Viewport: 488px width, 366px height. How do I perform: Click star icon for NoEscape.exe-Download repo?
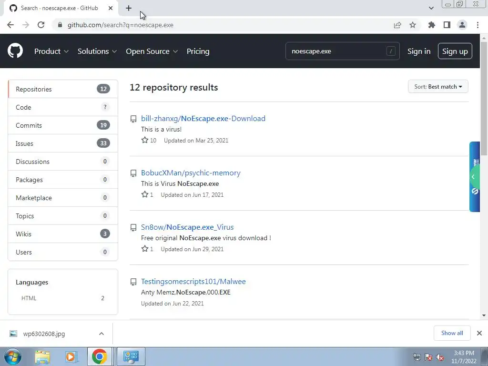[x=145, y=140]
